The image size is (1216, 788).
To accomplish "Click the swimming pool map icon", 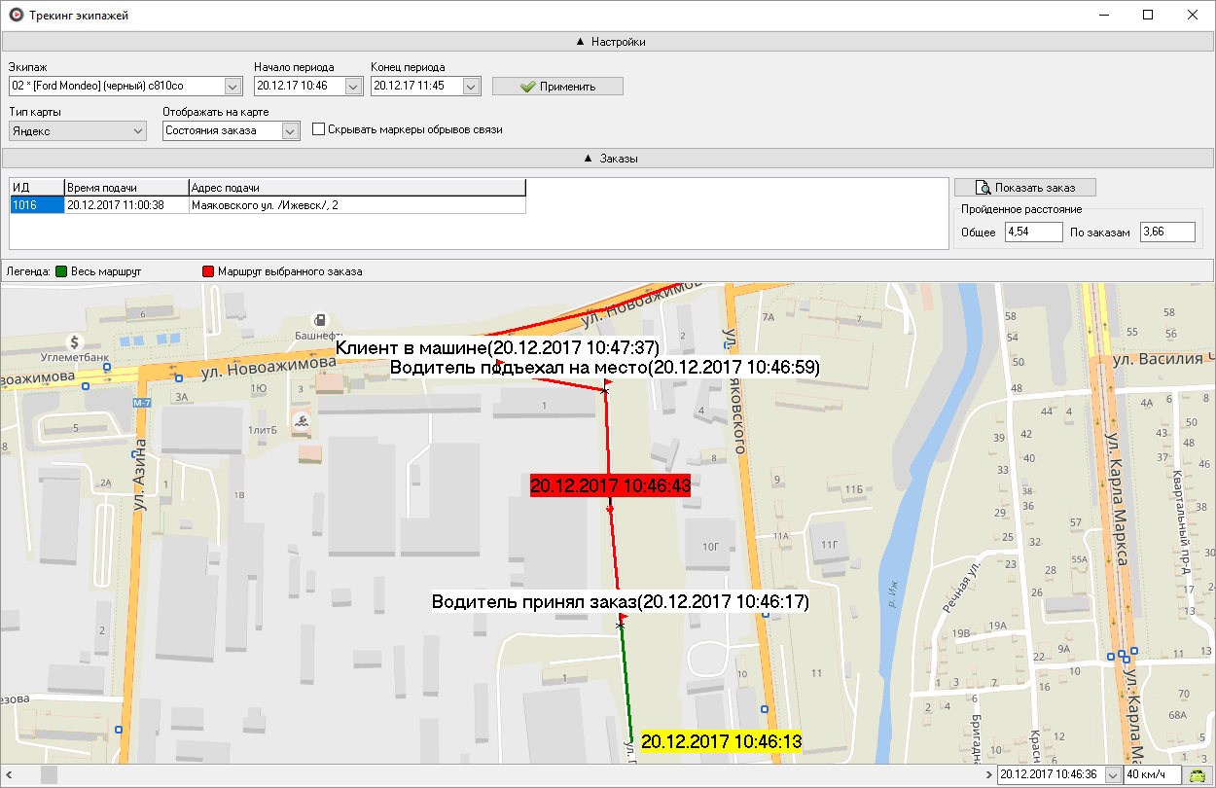I will click(304, 420).
